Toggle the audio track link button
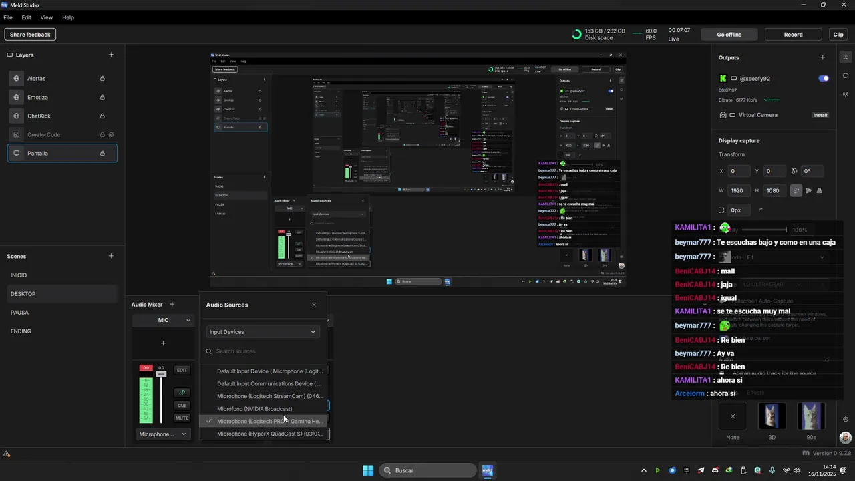 pyautogui.click(x=182, y=393)
